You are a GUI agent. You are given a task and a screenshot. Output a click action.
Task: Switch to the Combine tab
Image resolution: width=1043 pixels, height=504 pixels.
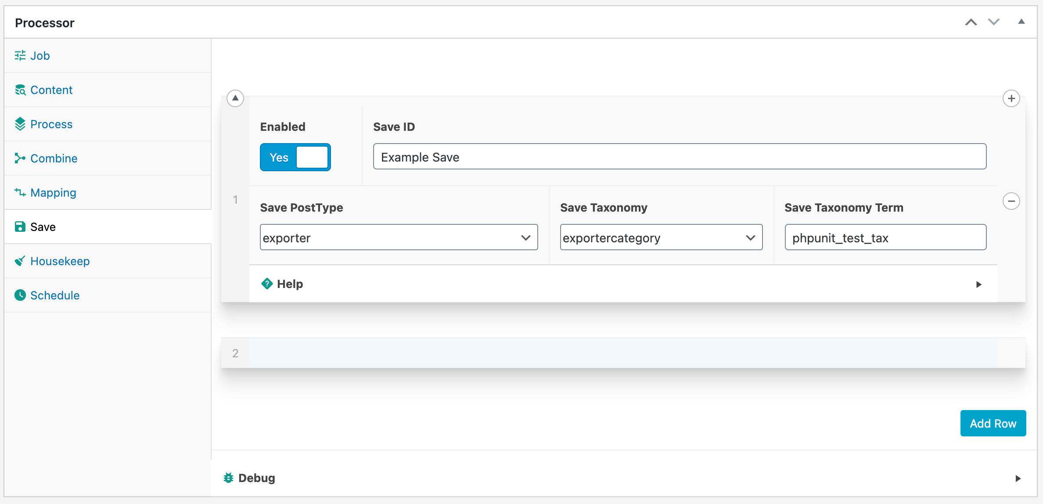(x=108, y=158)
